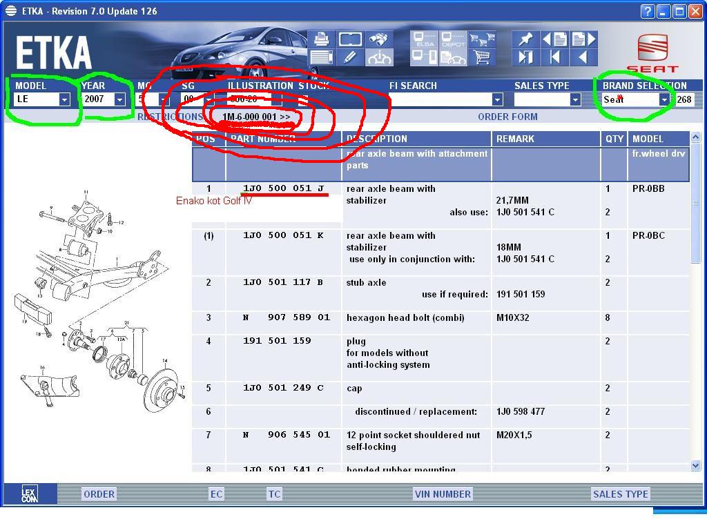
Task: Select part number N 907 589 01
Action: click(x=287, y=317)
